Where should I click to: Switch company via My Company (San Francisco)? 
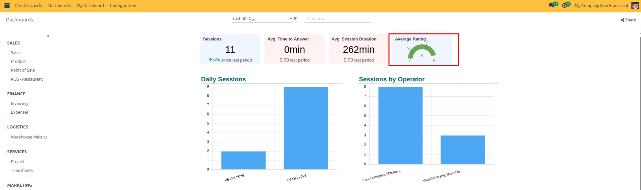(x=601, y=5)
